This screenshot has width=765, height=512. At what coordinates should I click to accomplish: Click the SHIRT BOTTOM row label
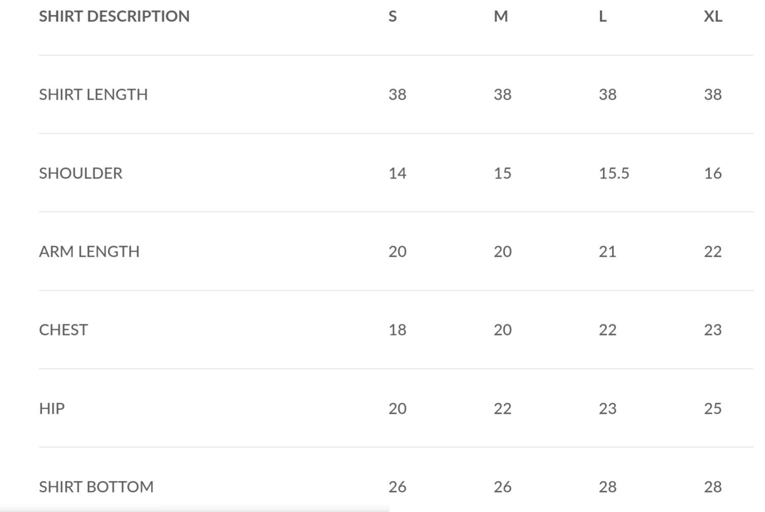point(97,487)
